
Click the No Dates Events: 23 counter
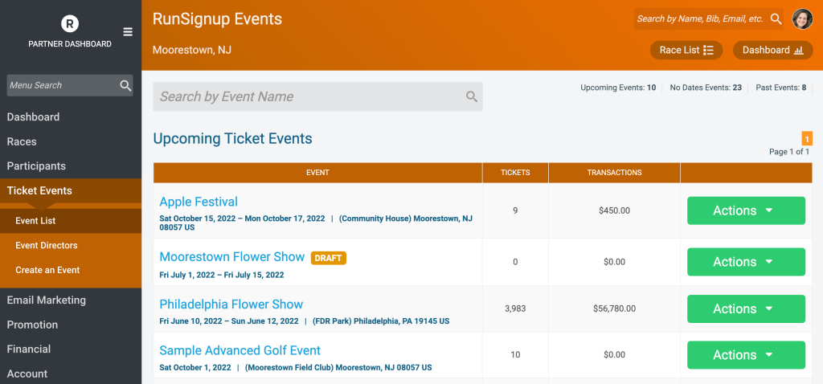click(x=706, y=88)
